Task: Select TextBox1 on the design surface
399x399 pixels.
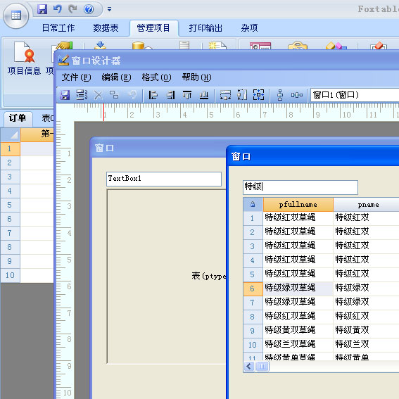Action: point(164,179)
